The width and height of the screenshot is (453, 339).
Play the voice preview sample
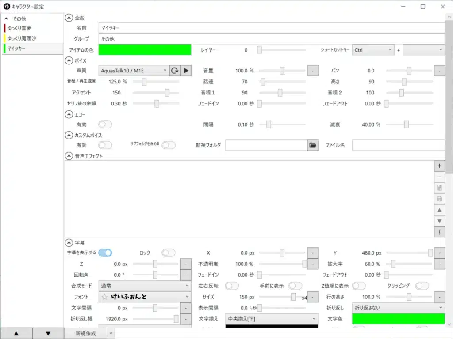(x=186, y=71)
